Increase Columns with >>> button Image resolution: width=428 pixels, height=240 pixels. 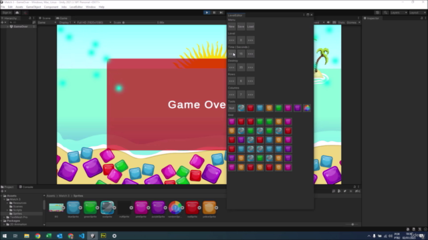[x=250, y=95]
